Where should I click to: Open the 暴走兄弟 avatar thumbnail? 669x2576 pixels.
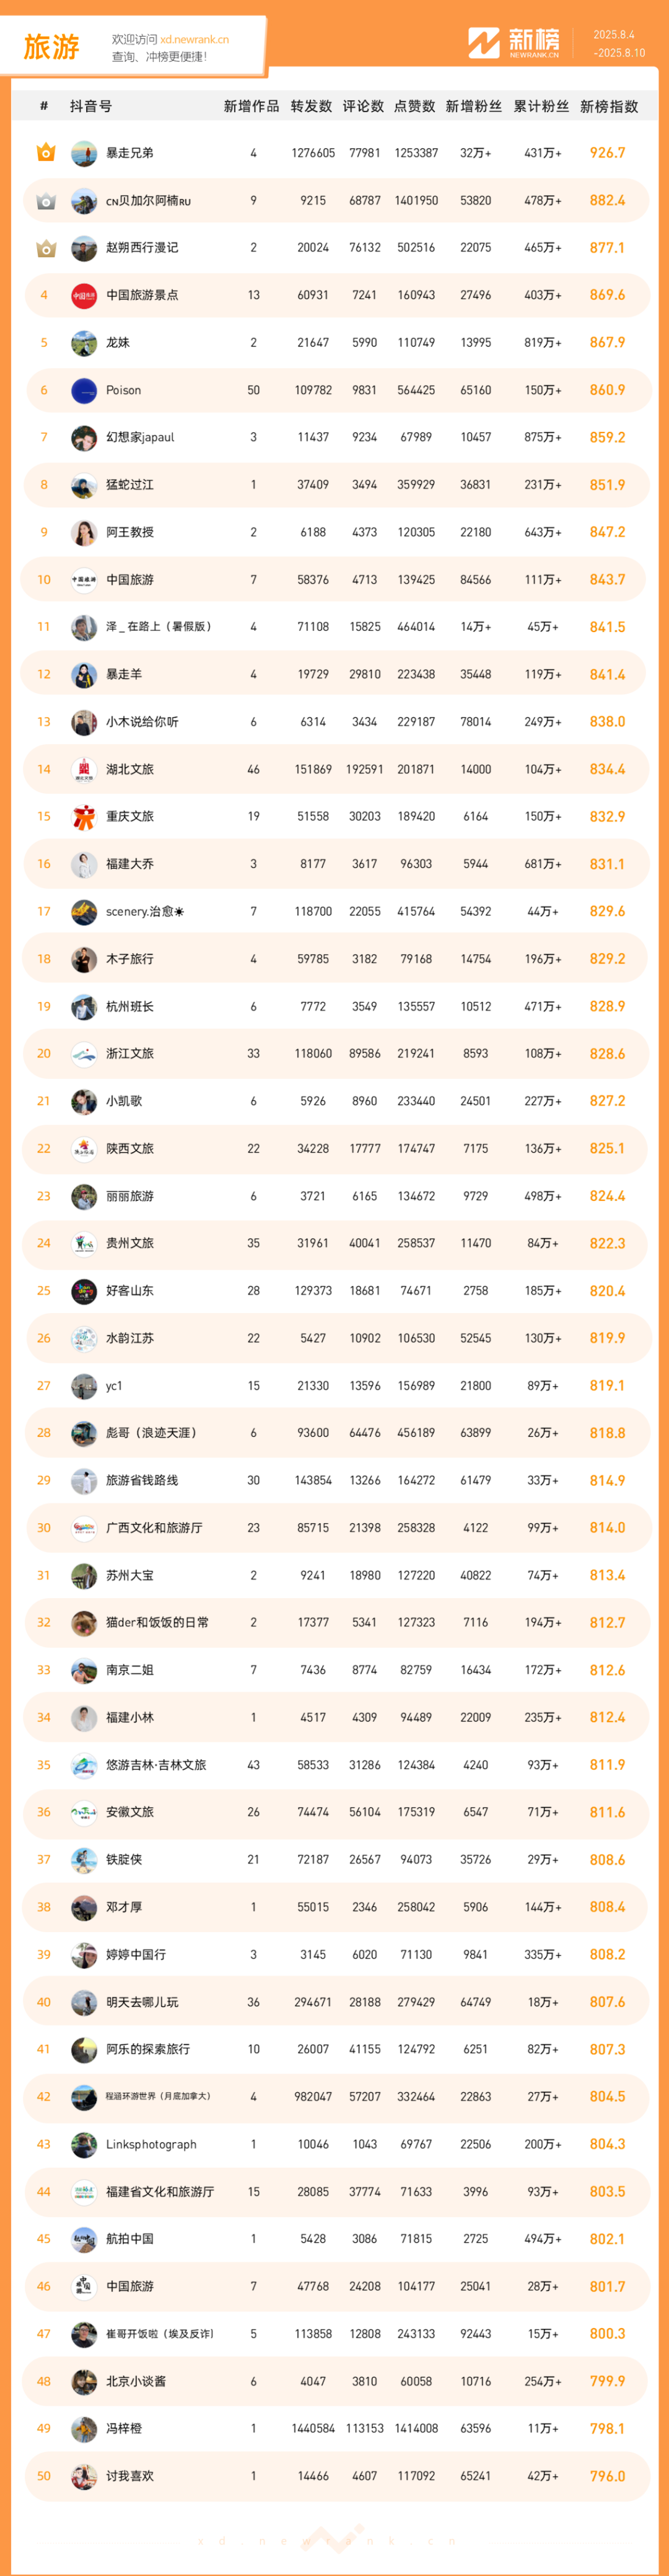pos(84,153)
